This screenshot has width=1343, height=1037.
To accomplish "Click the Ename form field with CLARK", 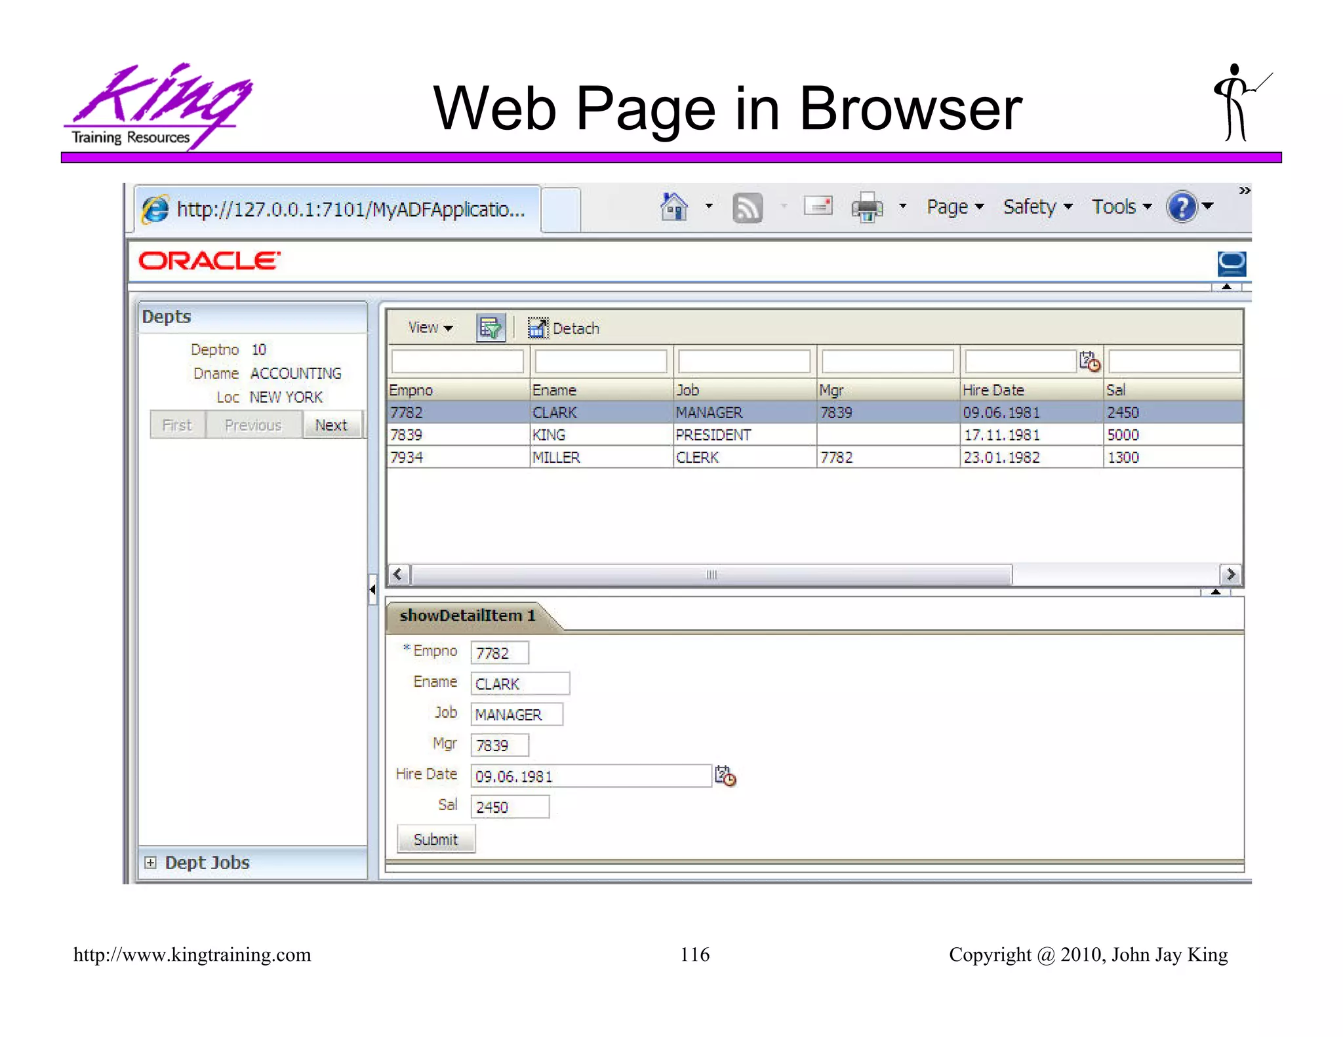I will pos(520,684).
